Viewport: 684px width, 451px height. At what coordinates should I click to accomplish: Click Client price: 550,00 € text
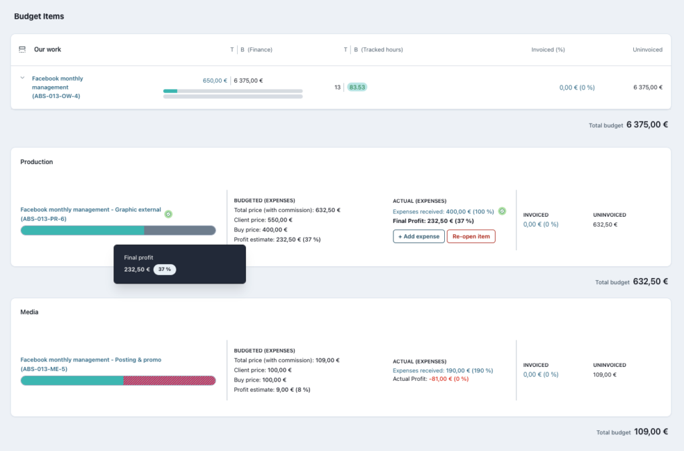point(263,220)
